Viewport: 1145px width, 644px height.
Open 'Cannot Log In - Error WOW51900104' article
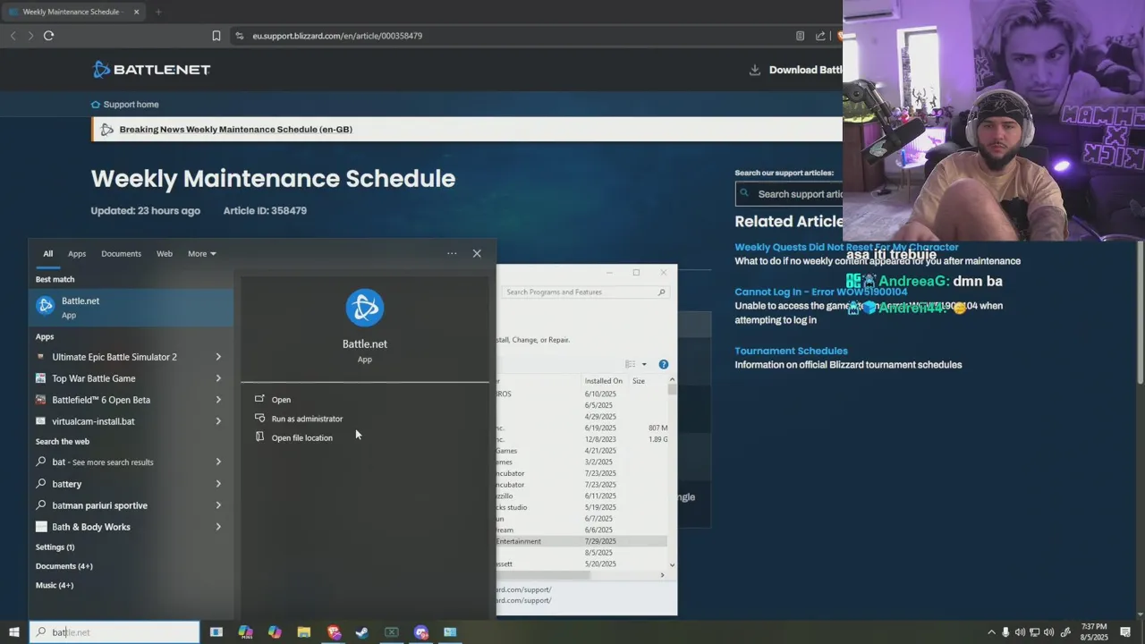[821, 292]
